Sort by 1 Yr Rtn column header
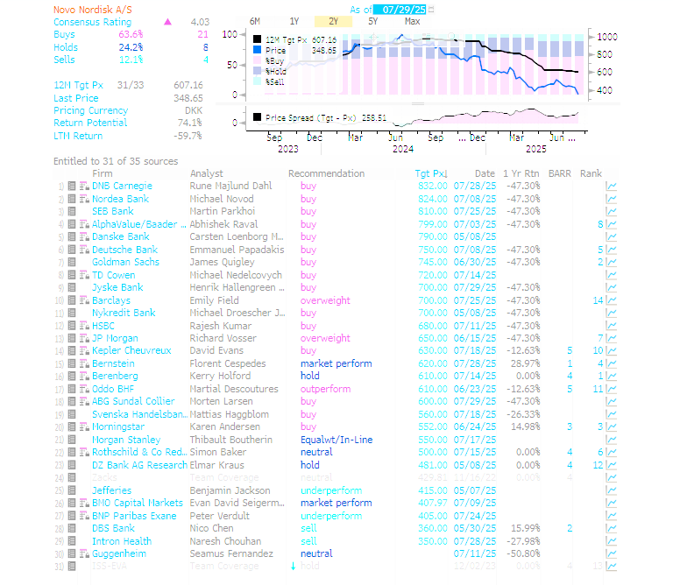The height and width of the screenshot is (585, 673). pyautogui.click(x=521, y=173)
